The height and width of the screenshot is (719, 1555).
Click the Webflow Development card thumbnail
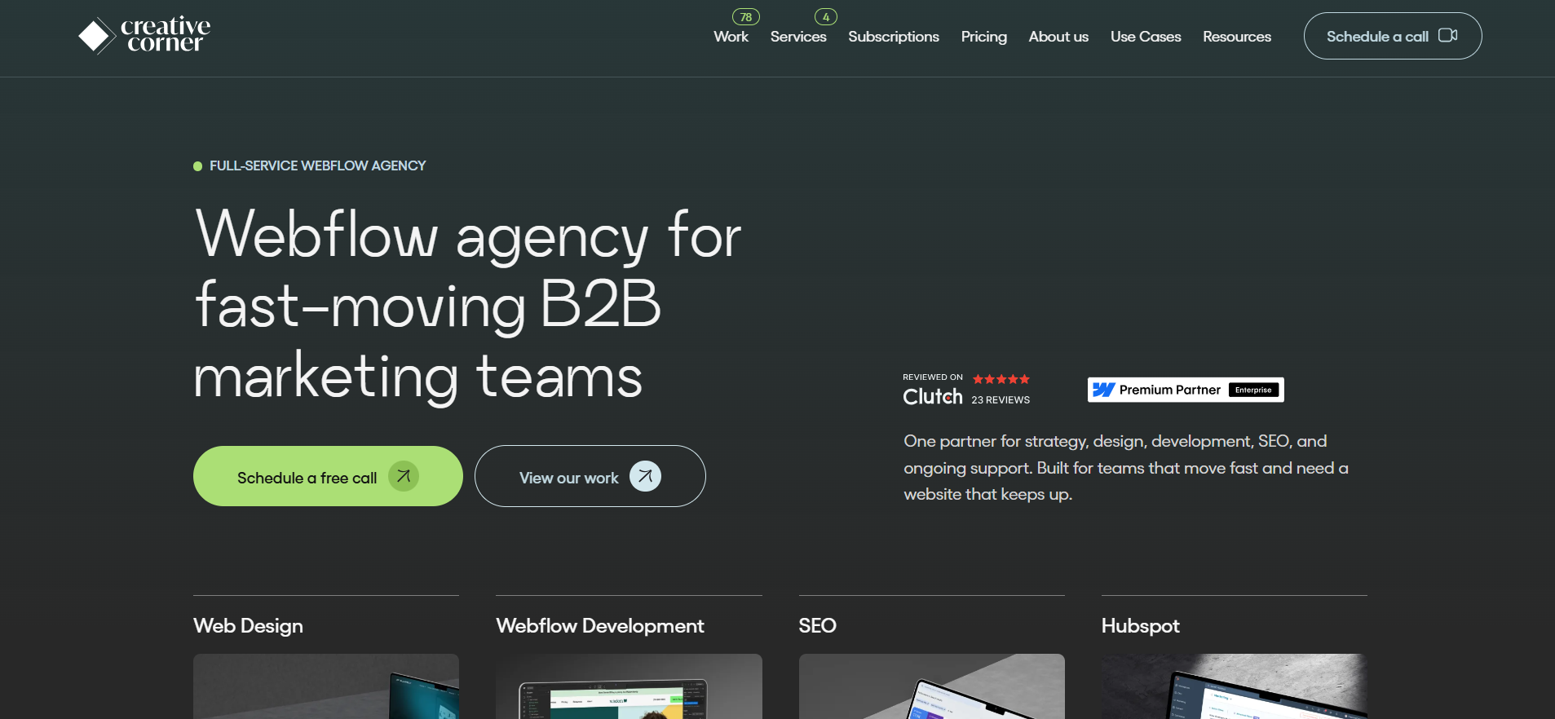pos(629,686)
